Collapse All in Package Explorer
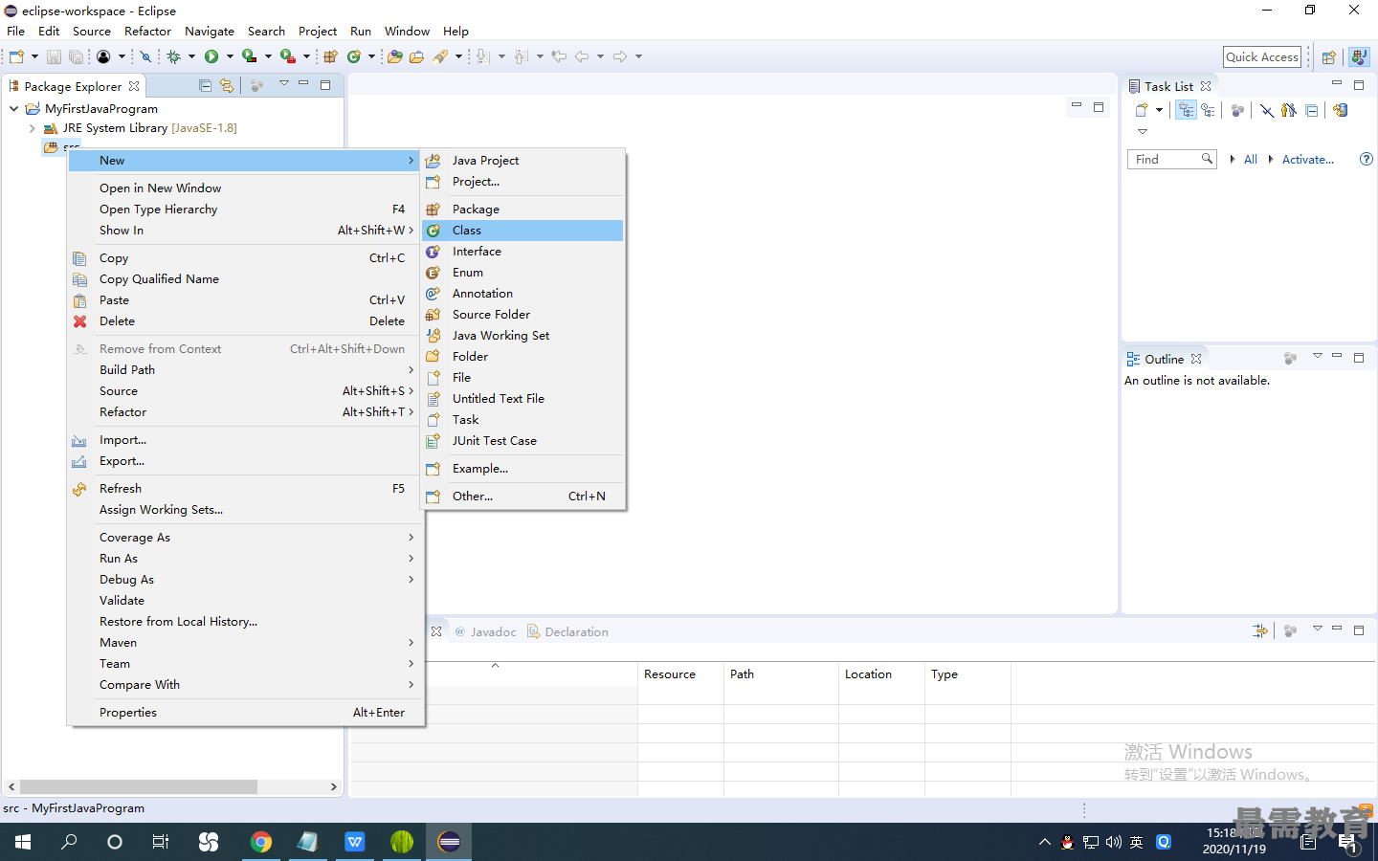This screenshot has width=1378, height=861. tap(205, 86)
